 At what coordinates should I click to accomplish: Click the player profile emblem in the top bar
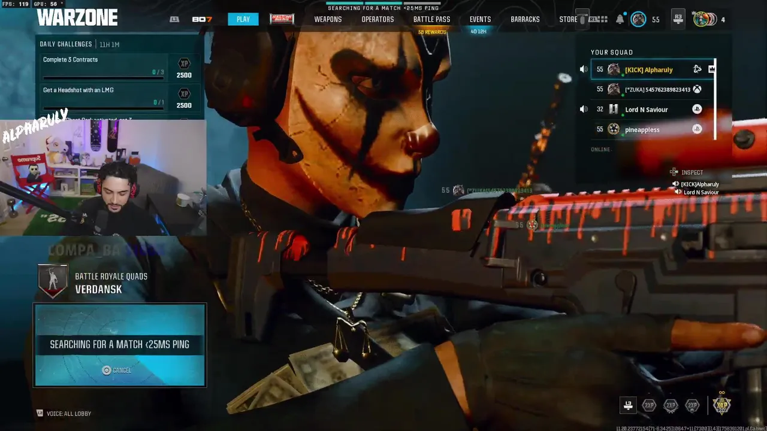[x=639, y=19]
